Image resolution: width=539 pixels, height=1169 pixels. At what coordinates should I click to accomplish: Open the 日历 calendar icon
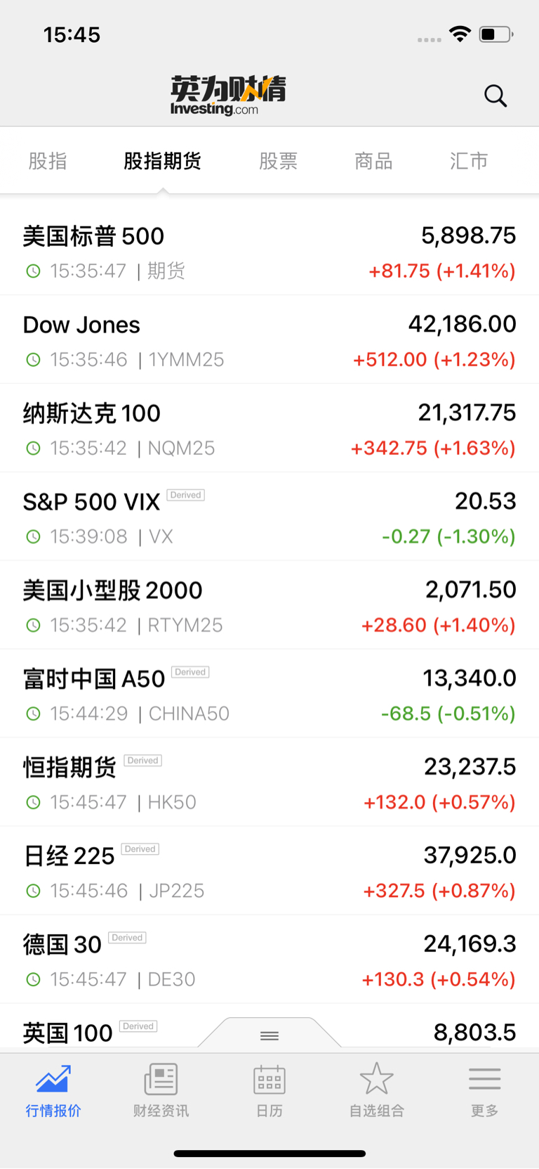[269, 1079]
